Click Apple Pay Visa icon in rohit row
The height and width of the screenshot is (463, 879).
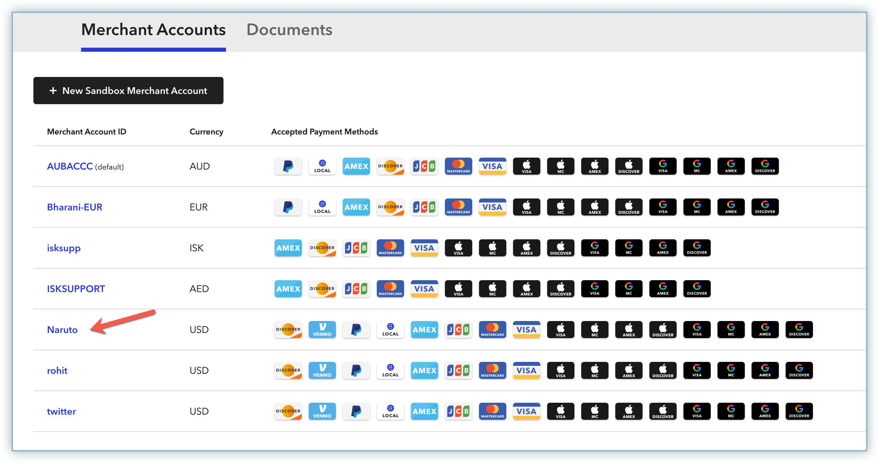point(560,370)
